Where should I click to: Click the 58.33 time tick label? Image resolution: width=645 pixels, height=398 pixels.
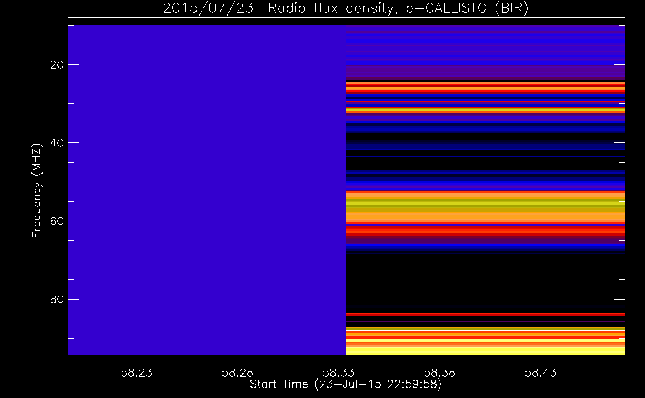(x=338, y=373)
